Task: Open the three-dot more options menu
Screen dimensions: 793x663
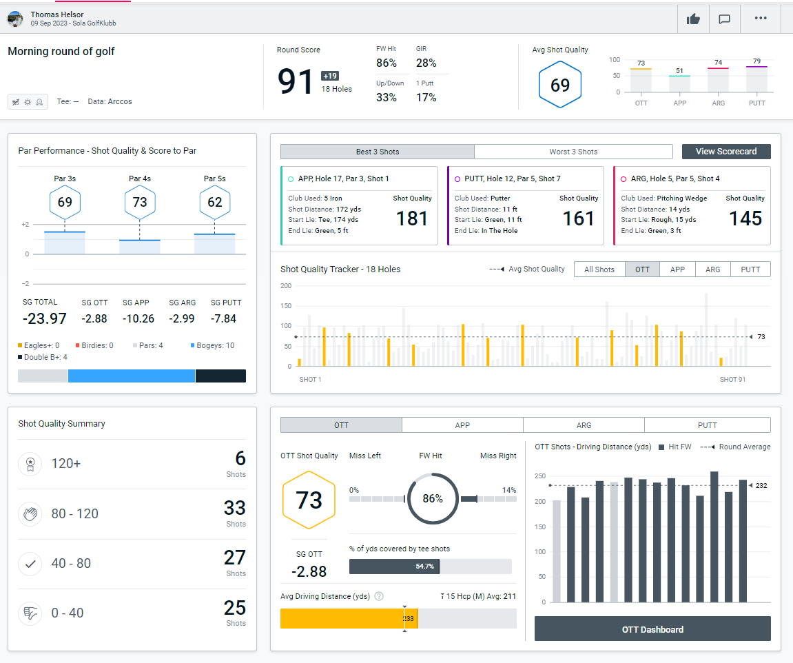Action: [x=761, y=19]
